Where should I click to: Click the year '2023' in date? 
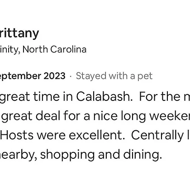54,76
